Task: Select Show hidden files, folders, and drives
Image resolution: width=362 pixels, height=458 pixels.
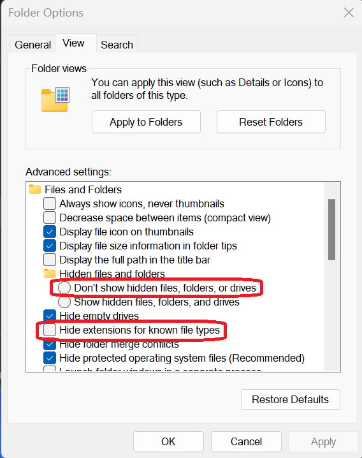Action: click(64, 302)
